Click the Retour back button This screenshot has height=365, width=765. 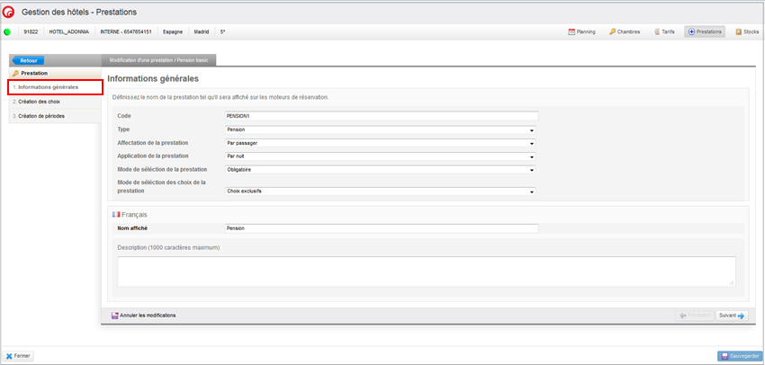pos(28,60)
